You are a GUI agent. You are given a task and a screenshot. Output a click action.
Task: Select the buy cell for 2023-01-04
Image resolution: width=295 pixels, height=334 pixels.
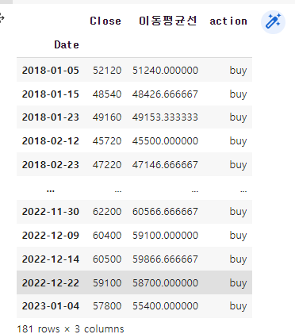click(238, 306)
